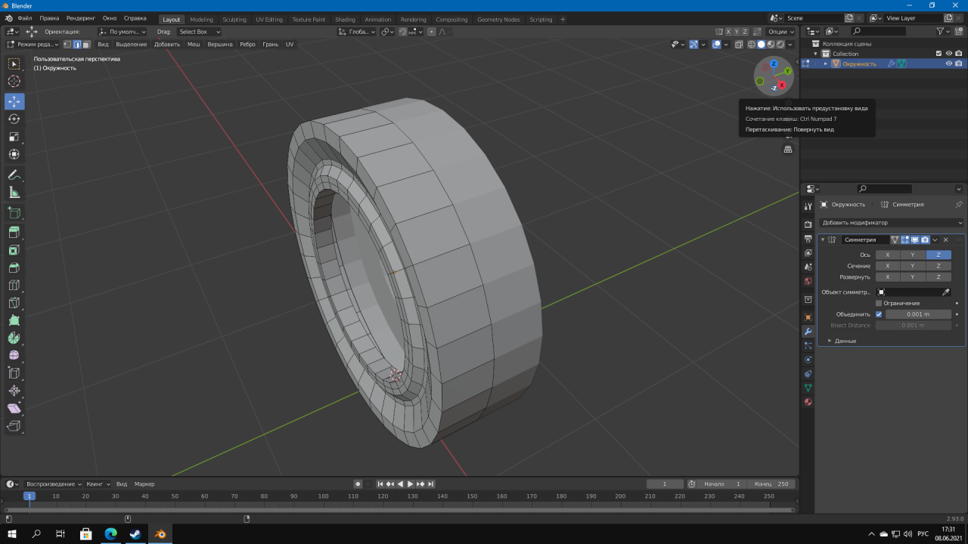This screenshot has height=544, width=968.
Task: Toggle modifier display in edit mode
Action: (x=904, y=240)
